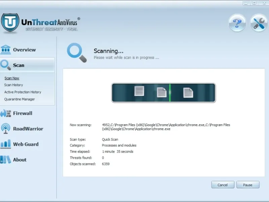The height and width of the screenshot is (202, 269).
Task: Click the chrome.exe path being scanned
Action: click(166, 127)
